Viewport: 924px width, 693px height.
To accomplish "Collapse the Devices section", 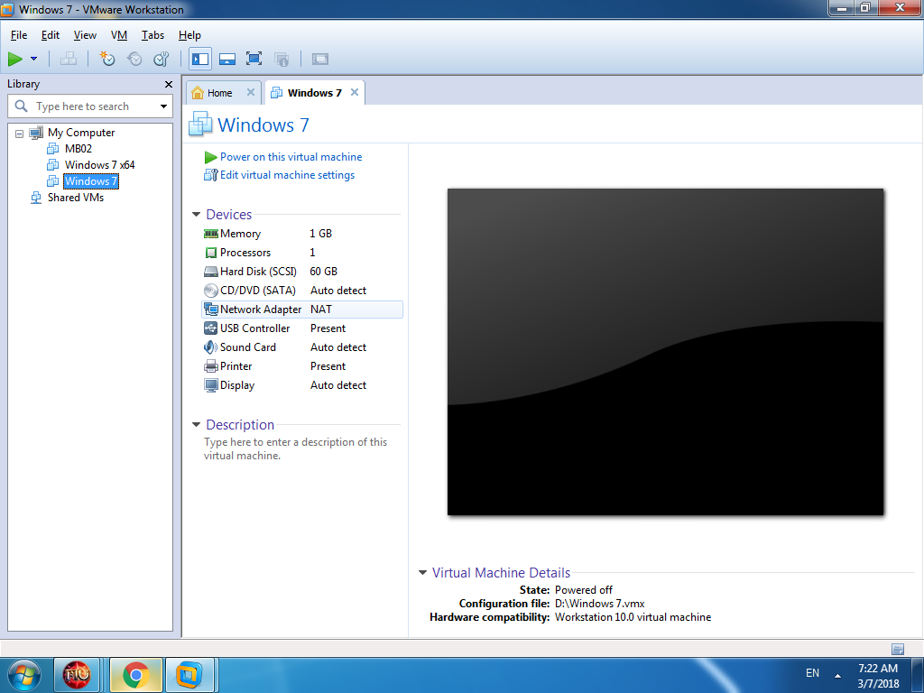I will coord(196,215).
